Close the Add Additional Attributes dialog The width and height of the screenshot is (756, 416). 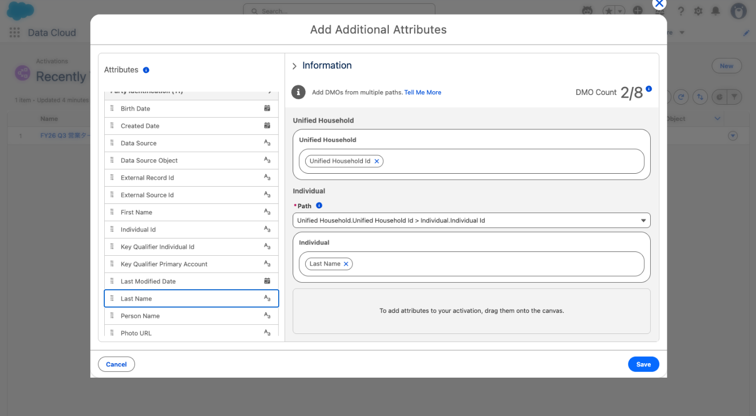click(659, 3)
